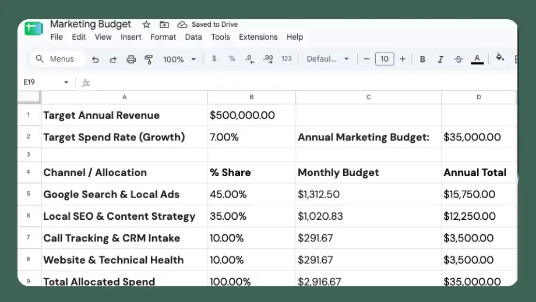Screen dimensions: 536x302
Task: Open the fill color bucket
Action: [x=500, y=58]
